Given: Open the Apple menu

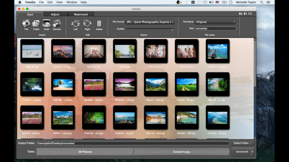Looking at the screenshot, I should click(x=20, y=2).
